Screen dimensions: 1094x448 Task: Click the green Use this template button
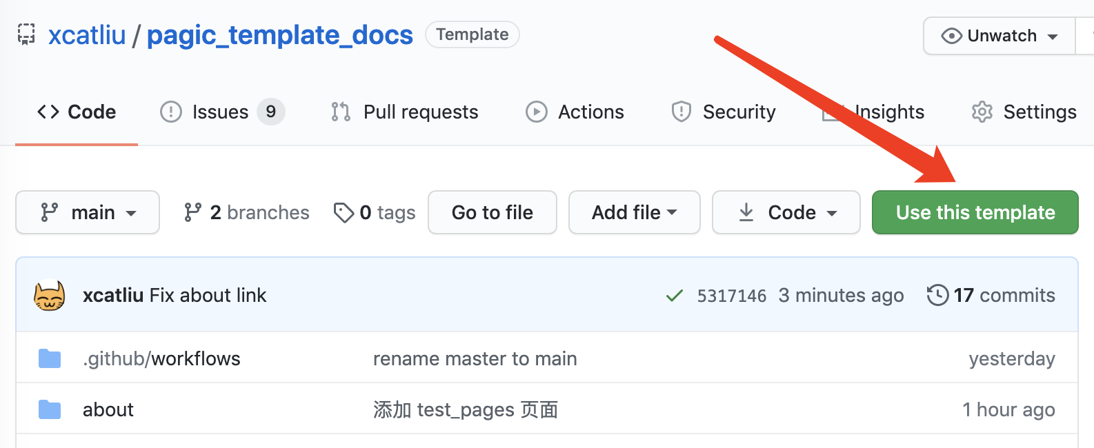(x=975, y=212)
